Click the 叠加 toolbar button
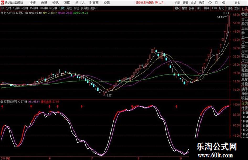Image resolution: width=248 pixels, height=160 pixels. click(x=184, y=8)
